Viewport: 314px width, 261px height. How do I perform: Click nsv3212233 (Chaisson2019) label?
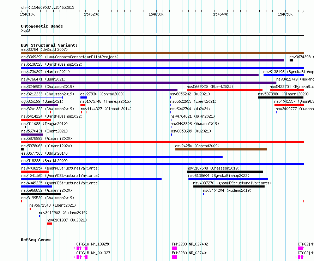(48, 94)
